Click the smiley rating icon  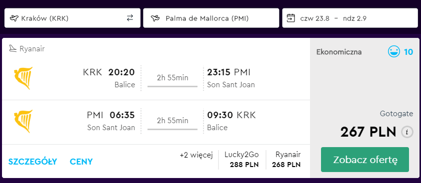pos(394,51)
